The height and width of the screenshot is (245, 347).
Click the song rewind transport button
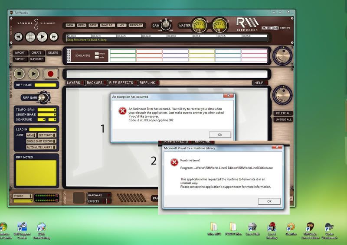click(x=19, y=37)
